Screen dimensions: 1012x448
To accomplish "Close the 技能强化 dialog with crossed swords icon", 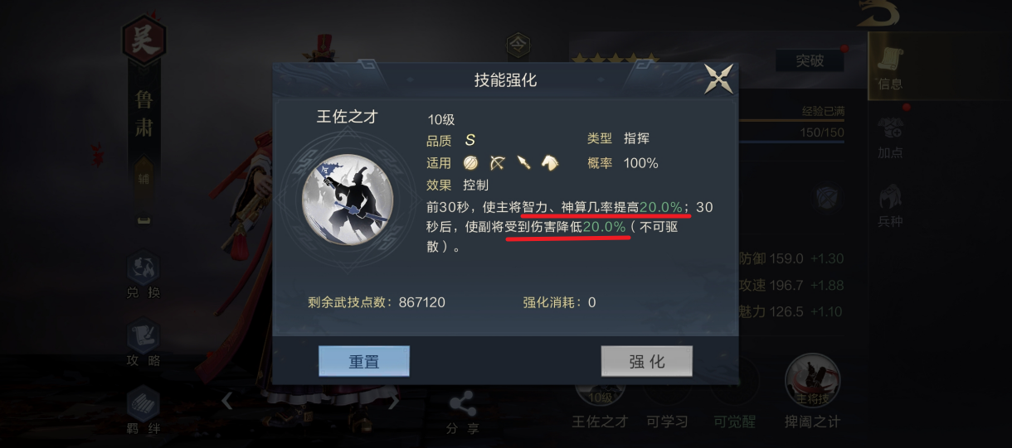I will coord(719,79).
